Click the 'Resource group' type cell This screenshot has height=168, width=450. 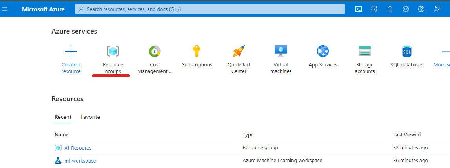[260, 148]
